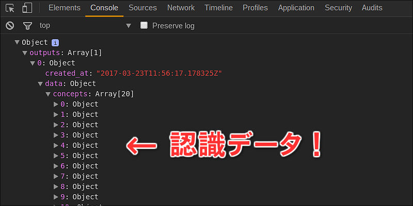Switch to the Application tab
The height and width of the screenshot is (206, 413).
click(x=296, y=8)
